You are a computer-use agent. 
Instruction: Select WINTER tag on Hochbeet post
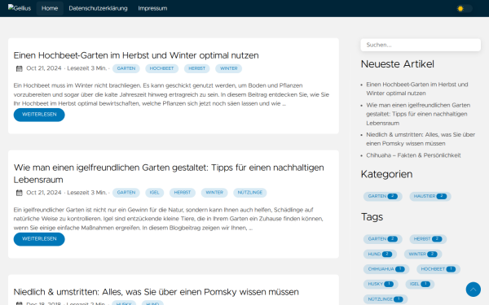click(228, 68)
